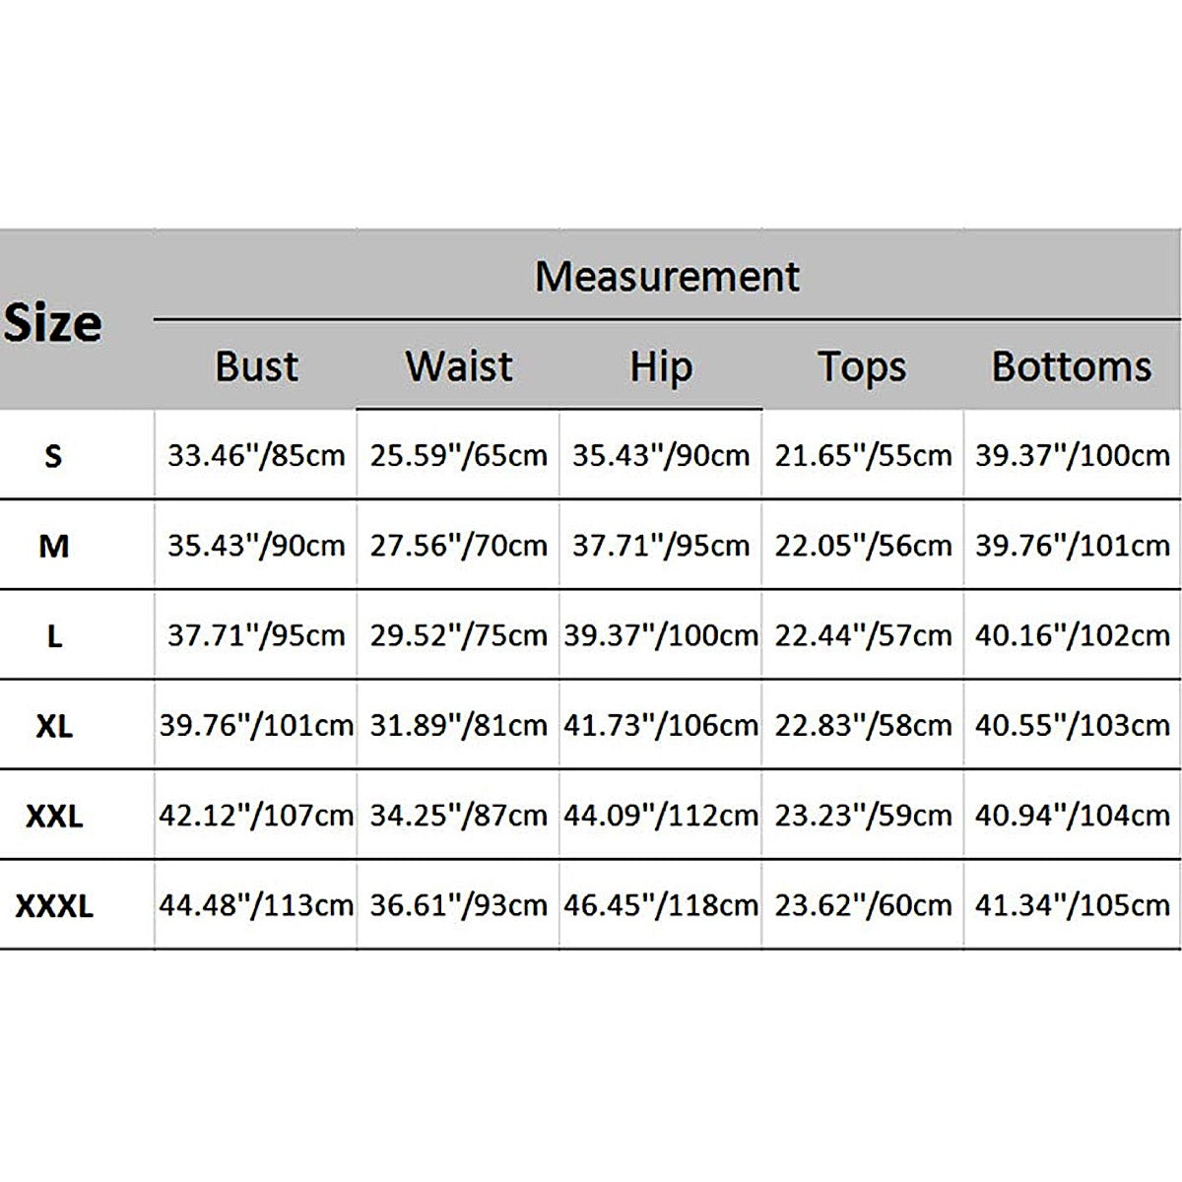
Task: Select the Bottoms column header
Action: click(x=1071, y=366)
